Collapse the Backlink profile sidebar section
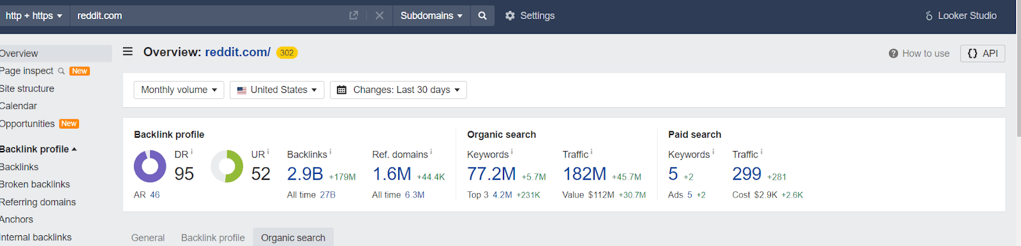This screenshot has width=1021, height=246. (x=38, y=149)
